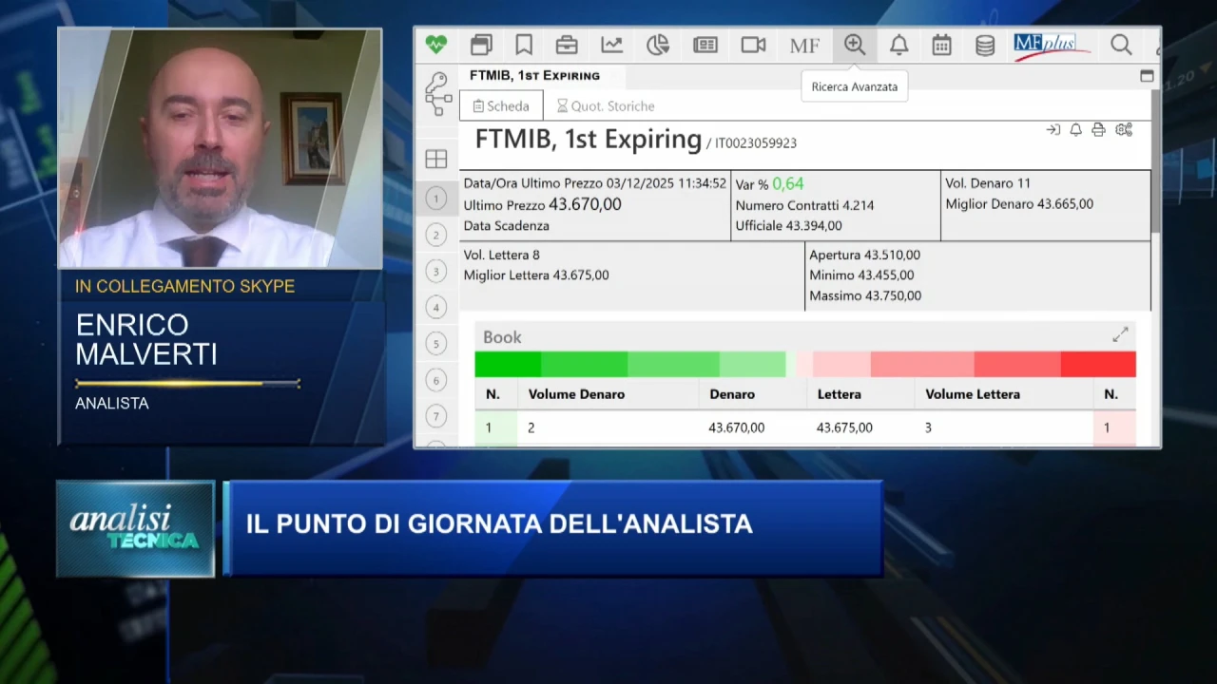Open the key and tree structure sidebar icon
Screen dimensions: 1217x684
click(x=437, y=94)
